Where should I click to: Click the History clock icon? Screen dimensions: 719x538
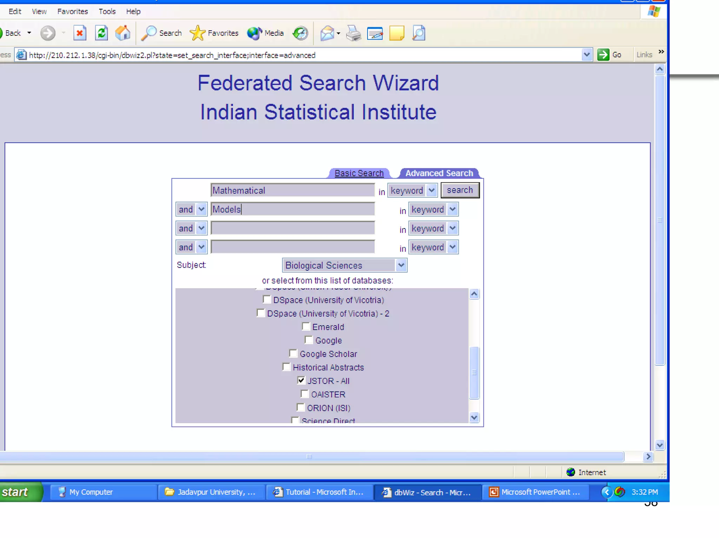pos(301,33)
